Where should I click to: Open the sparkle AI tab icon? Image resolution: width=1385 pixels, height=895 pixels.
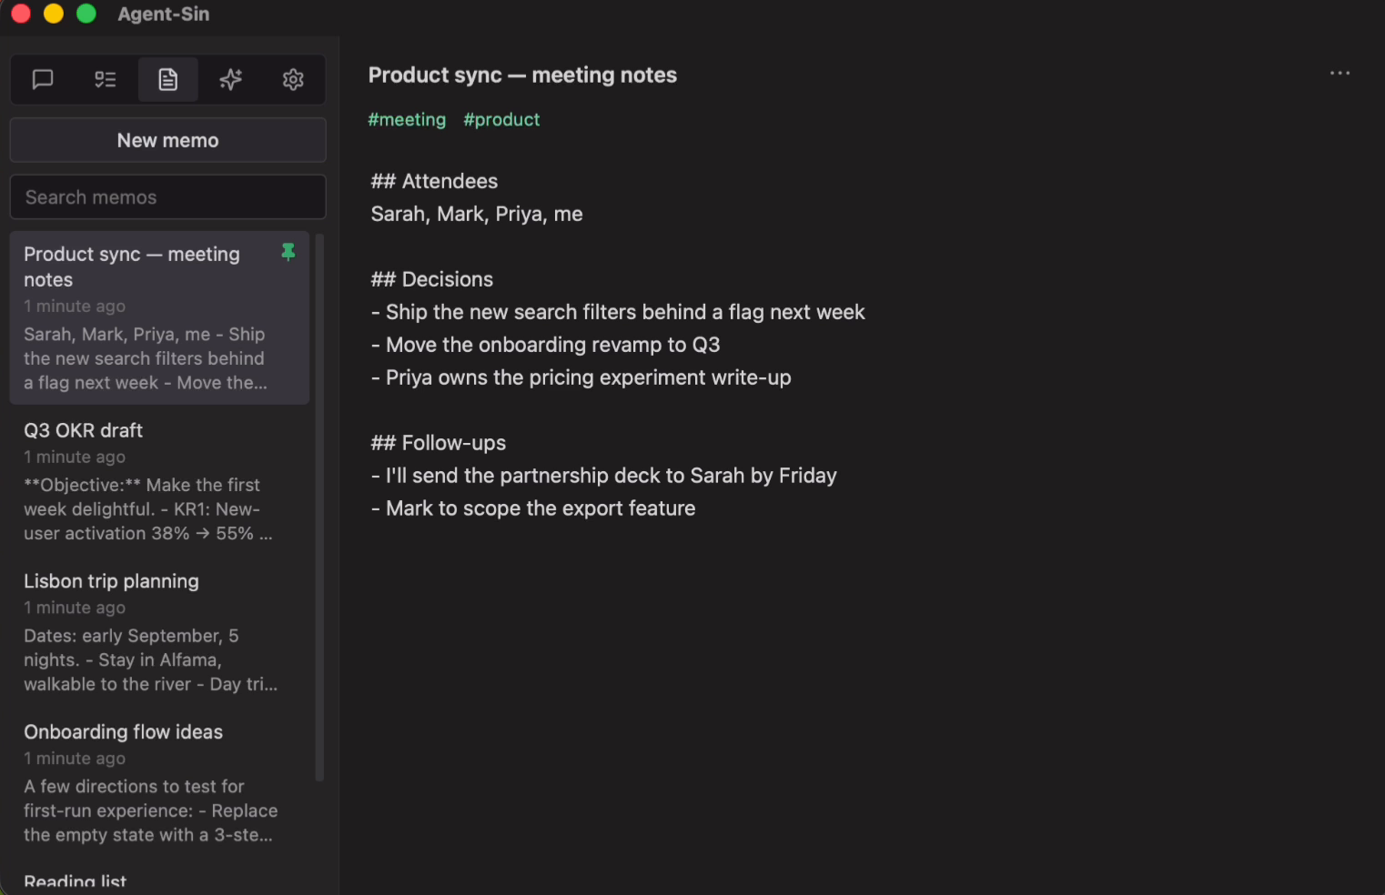pos(231,80)
